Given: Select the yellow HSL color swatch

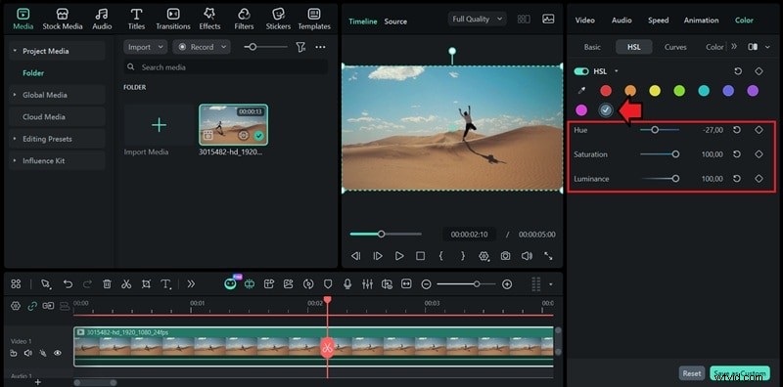Looking at the screenshot, I should tap(655, 90).
